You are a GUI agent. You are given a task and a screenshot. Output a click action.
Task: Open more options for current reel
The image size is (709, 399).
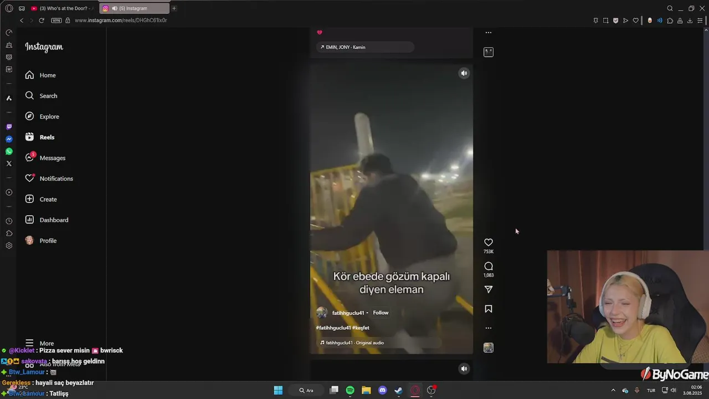489,328
